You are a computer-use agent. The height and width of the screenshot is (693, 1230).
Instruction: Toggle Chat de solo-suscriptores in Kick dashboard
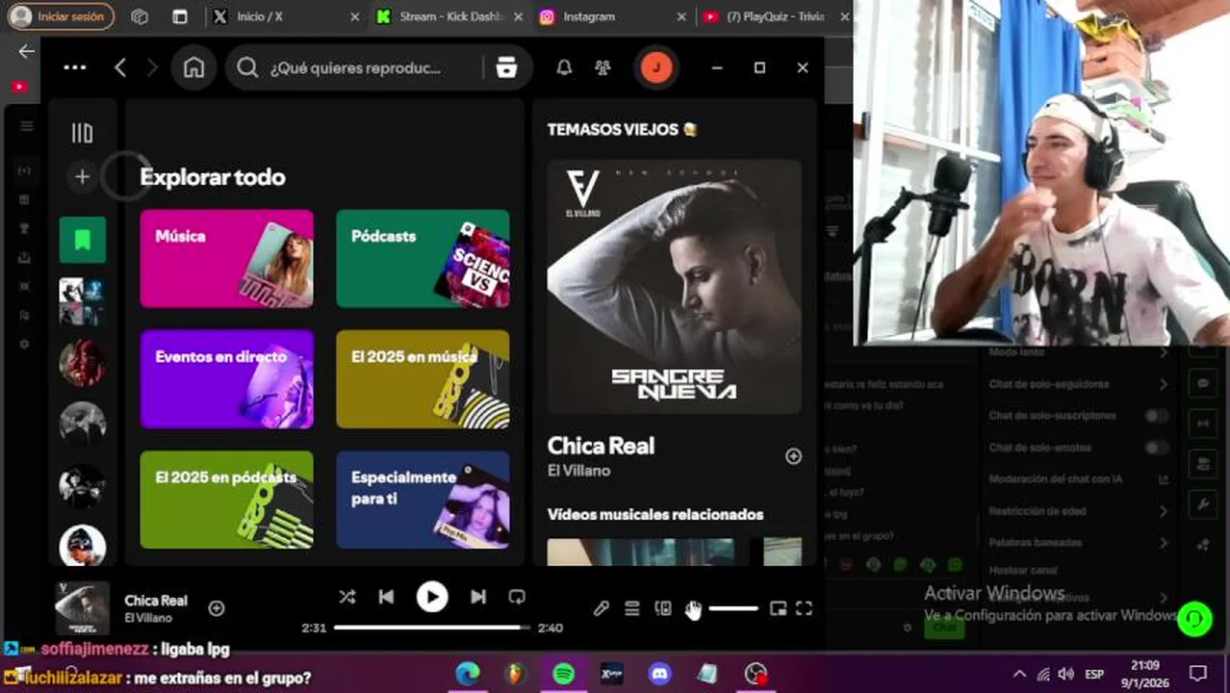1157,416
